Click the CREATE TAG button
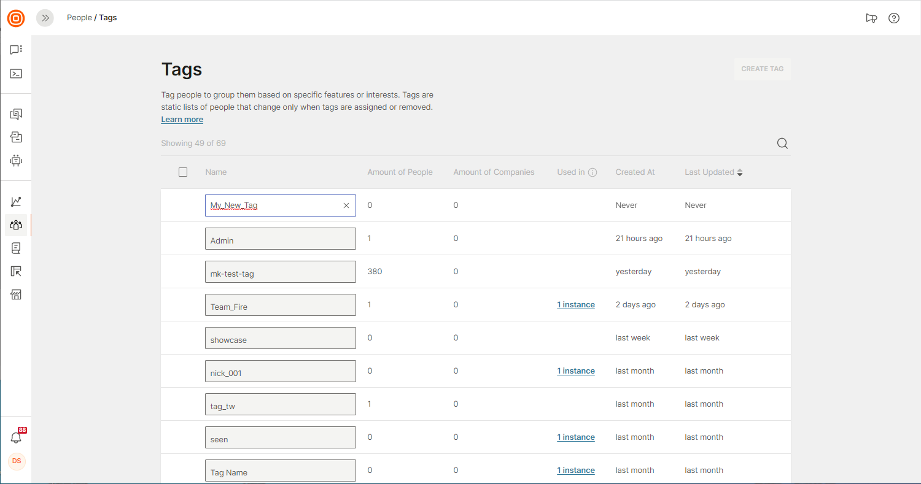This screenshot has width=921, height=484. (763, 69)
